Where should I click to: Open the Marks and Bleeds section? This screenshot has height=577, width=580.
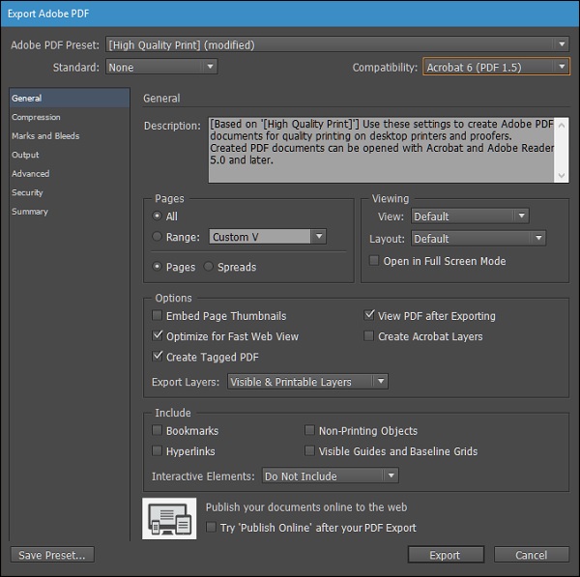tap(45, 136)
